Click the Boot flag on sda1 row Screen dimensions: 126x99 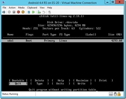[x=29, y=41]
